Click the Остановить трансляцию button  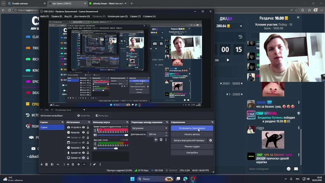(x=192, y=128)
